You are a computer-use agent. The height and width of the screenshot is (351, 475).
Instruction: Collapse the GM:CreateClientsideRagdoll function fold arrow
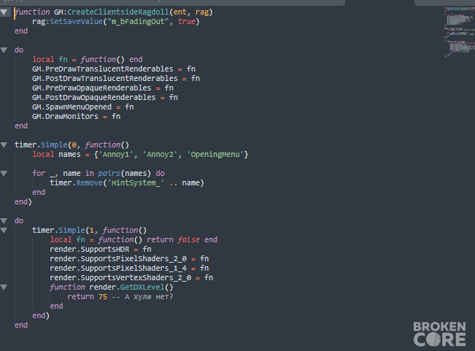pyautogui.click(x=4, y=12)
